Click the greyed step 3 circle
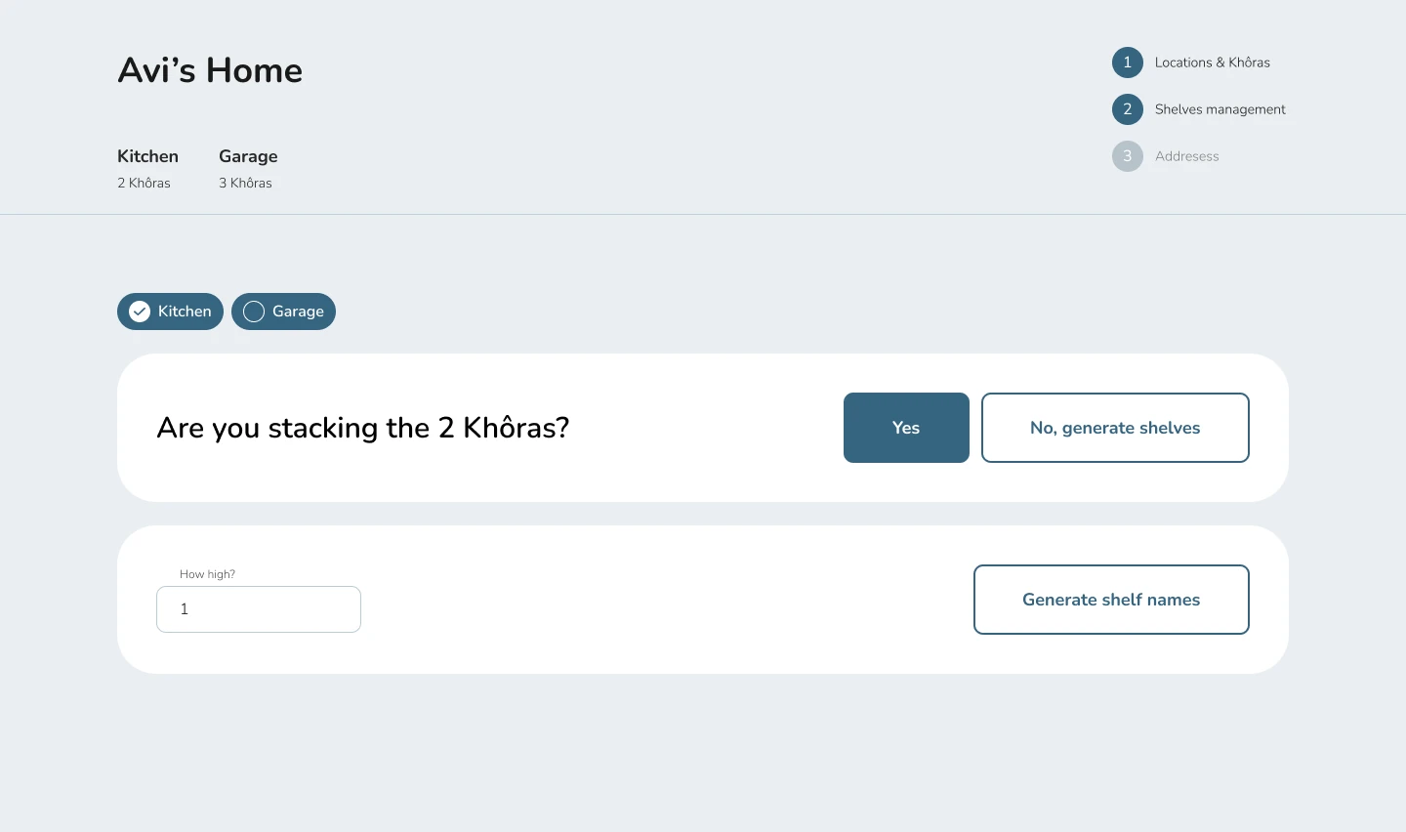The height and width of the screenshot is (832, 1406). point(1127,156)
